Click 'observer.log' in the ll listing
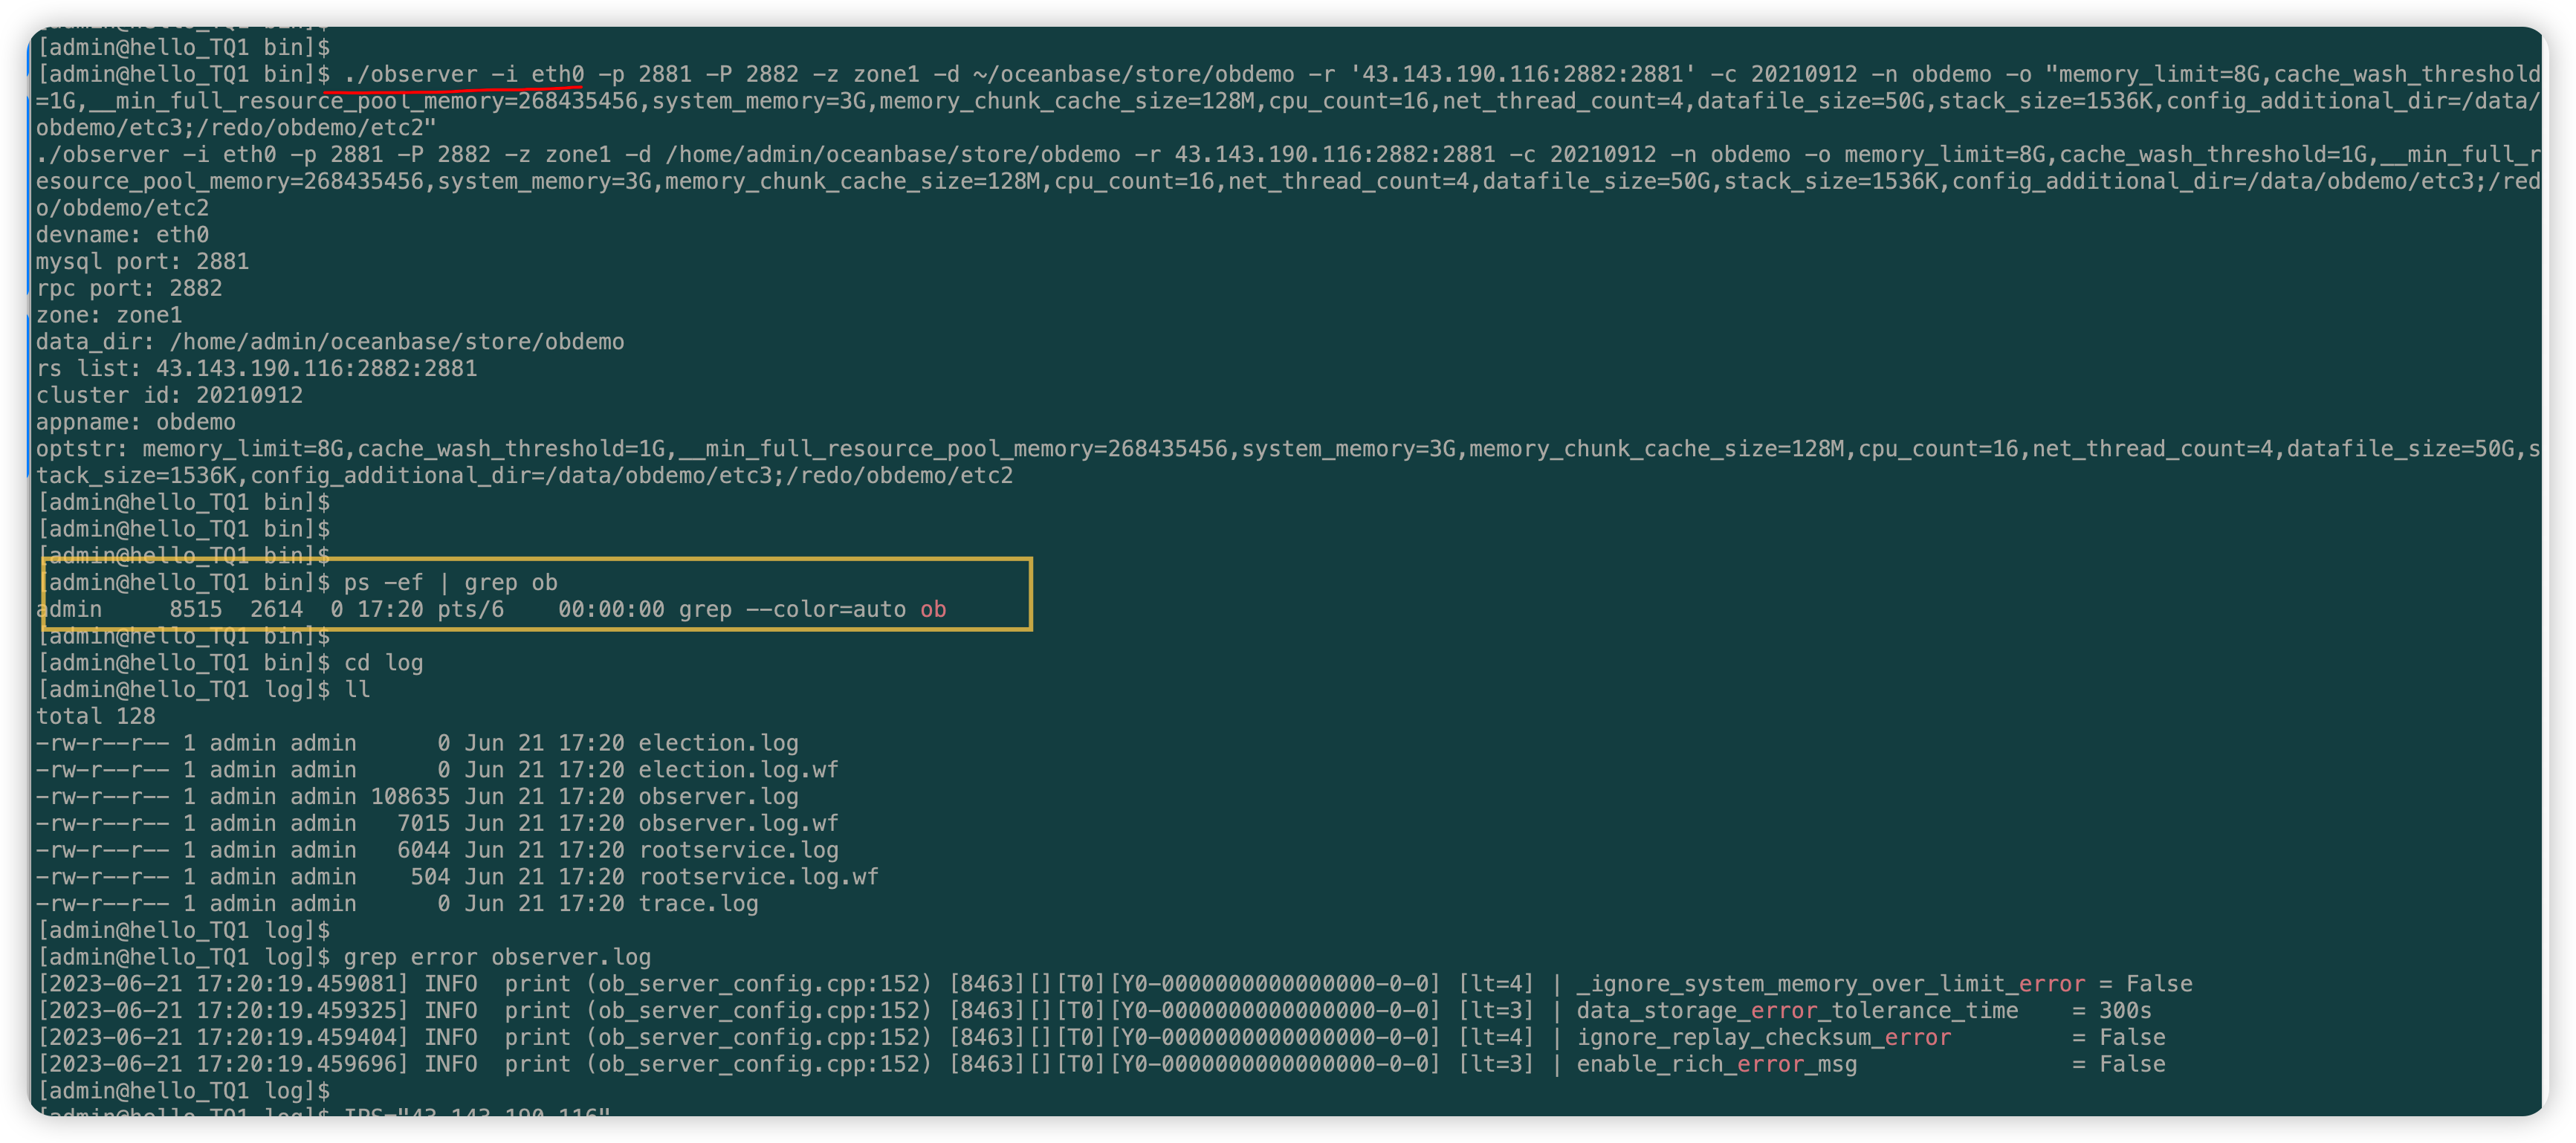Screen dimensions: 2576x1143 click(x=718, y=797)
